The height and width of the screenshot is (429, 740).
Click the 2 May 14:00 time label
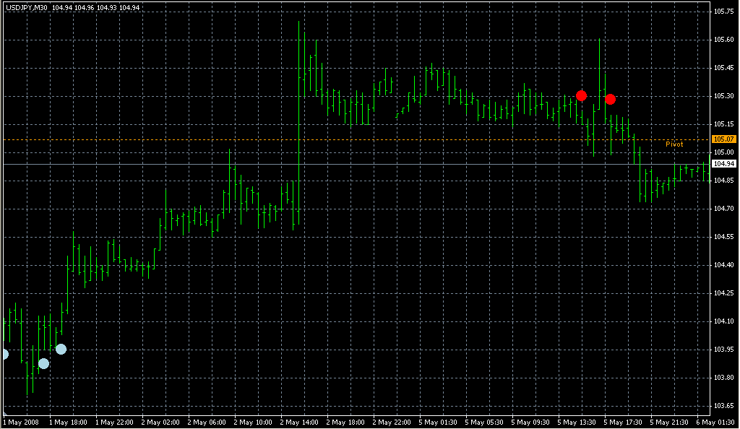coord(299,422)
